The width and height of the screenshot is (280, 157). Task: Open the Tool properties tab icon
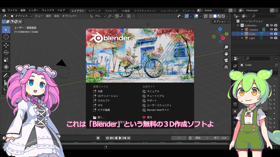click(235, 66)
